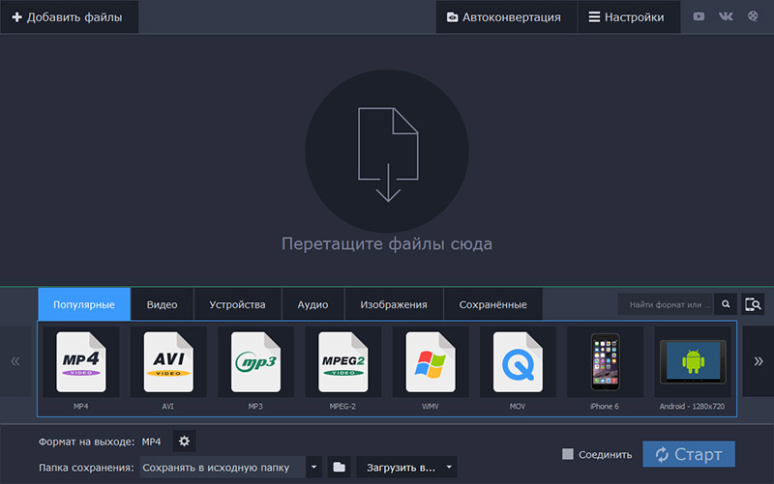Screen dimensions: 774x484
Task: Enable the Соединить checkbox
Action: coord(569,454)
